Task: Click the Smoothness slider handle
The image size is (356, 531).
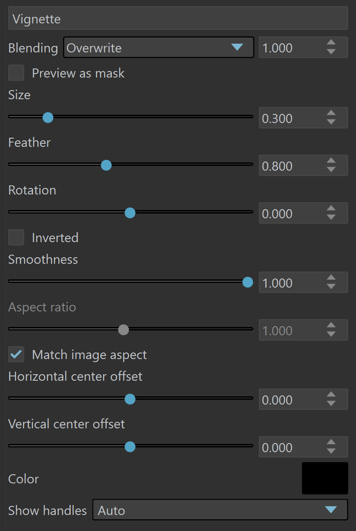Action: [x=248, y=282]
